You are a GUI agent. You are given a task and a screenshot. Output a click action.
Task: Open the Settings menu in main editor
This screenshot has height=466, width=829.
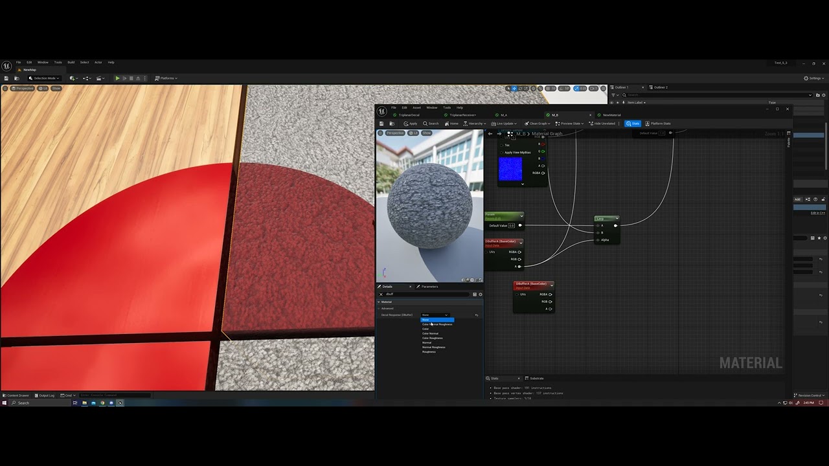coord(814,78)
